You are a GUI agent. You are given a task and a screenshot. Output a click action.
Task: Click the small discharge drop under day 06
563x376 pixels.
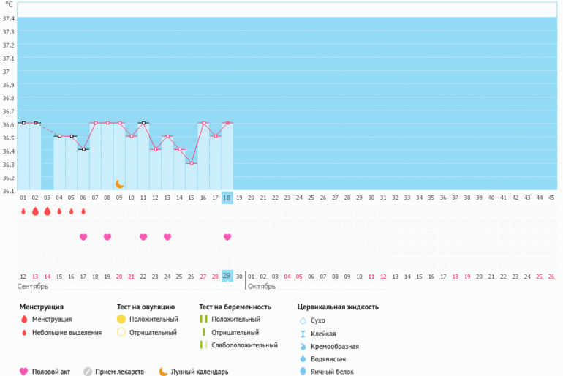pos(83,211)
